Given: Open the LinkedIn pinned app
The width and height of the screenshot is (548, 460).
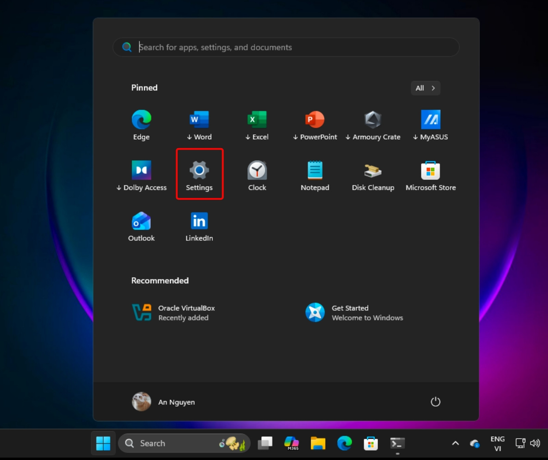Looking at the screenshot, I should click(x=199, y=226).
